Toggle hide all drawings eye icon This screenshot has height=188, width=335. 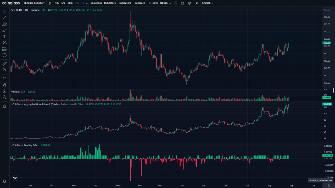[4, 97]
